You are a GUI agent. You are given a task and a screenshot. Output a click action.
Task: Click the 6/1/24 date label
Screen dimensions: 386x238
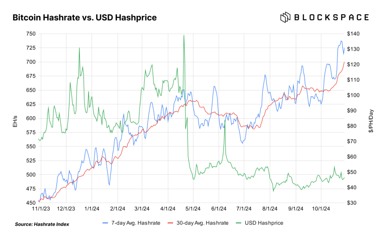[219, 209]
